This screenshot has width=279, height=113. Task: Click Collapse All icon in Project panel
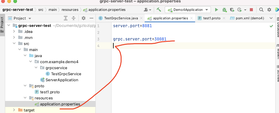click(74, 18)
